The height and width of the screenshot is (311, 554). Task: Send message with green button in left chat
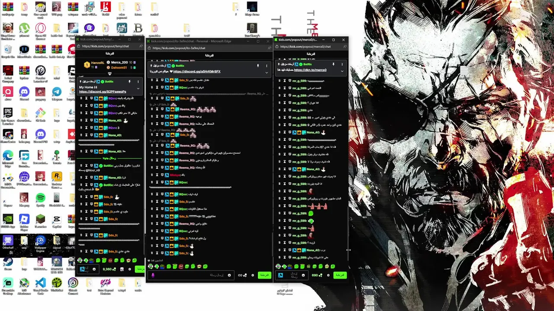tap(139, 269)
